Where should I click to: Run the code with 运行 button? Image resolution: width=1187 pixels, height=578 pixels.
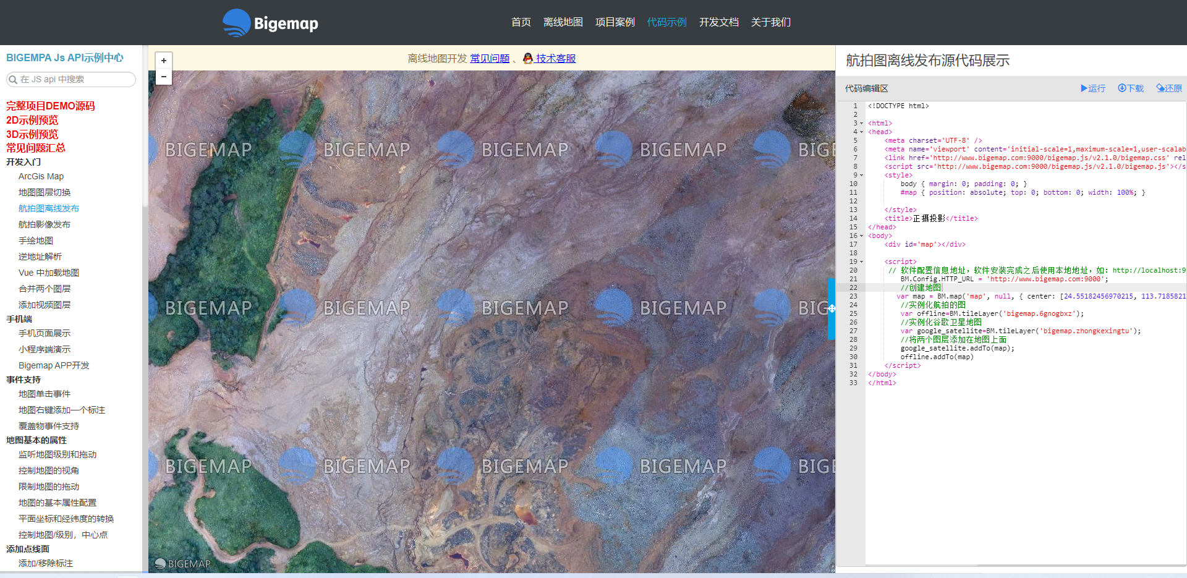(x=1093, y=88)
